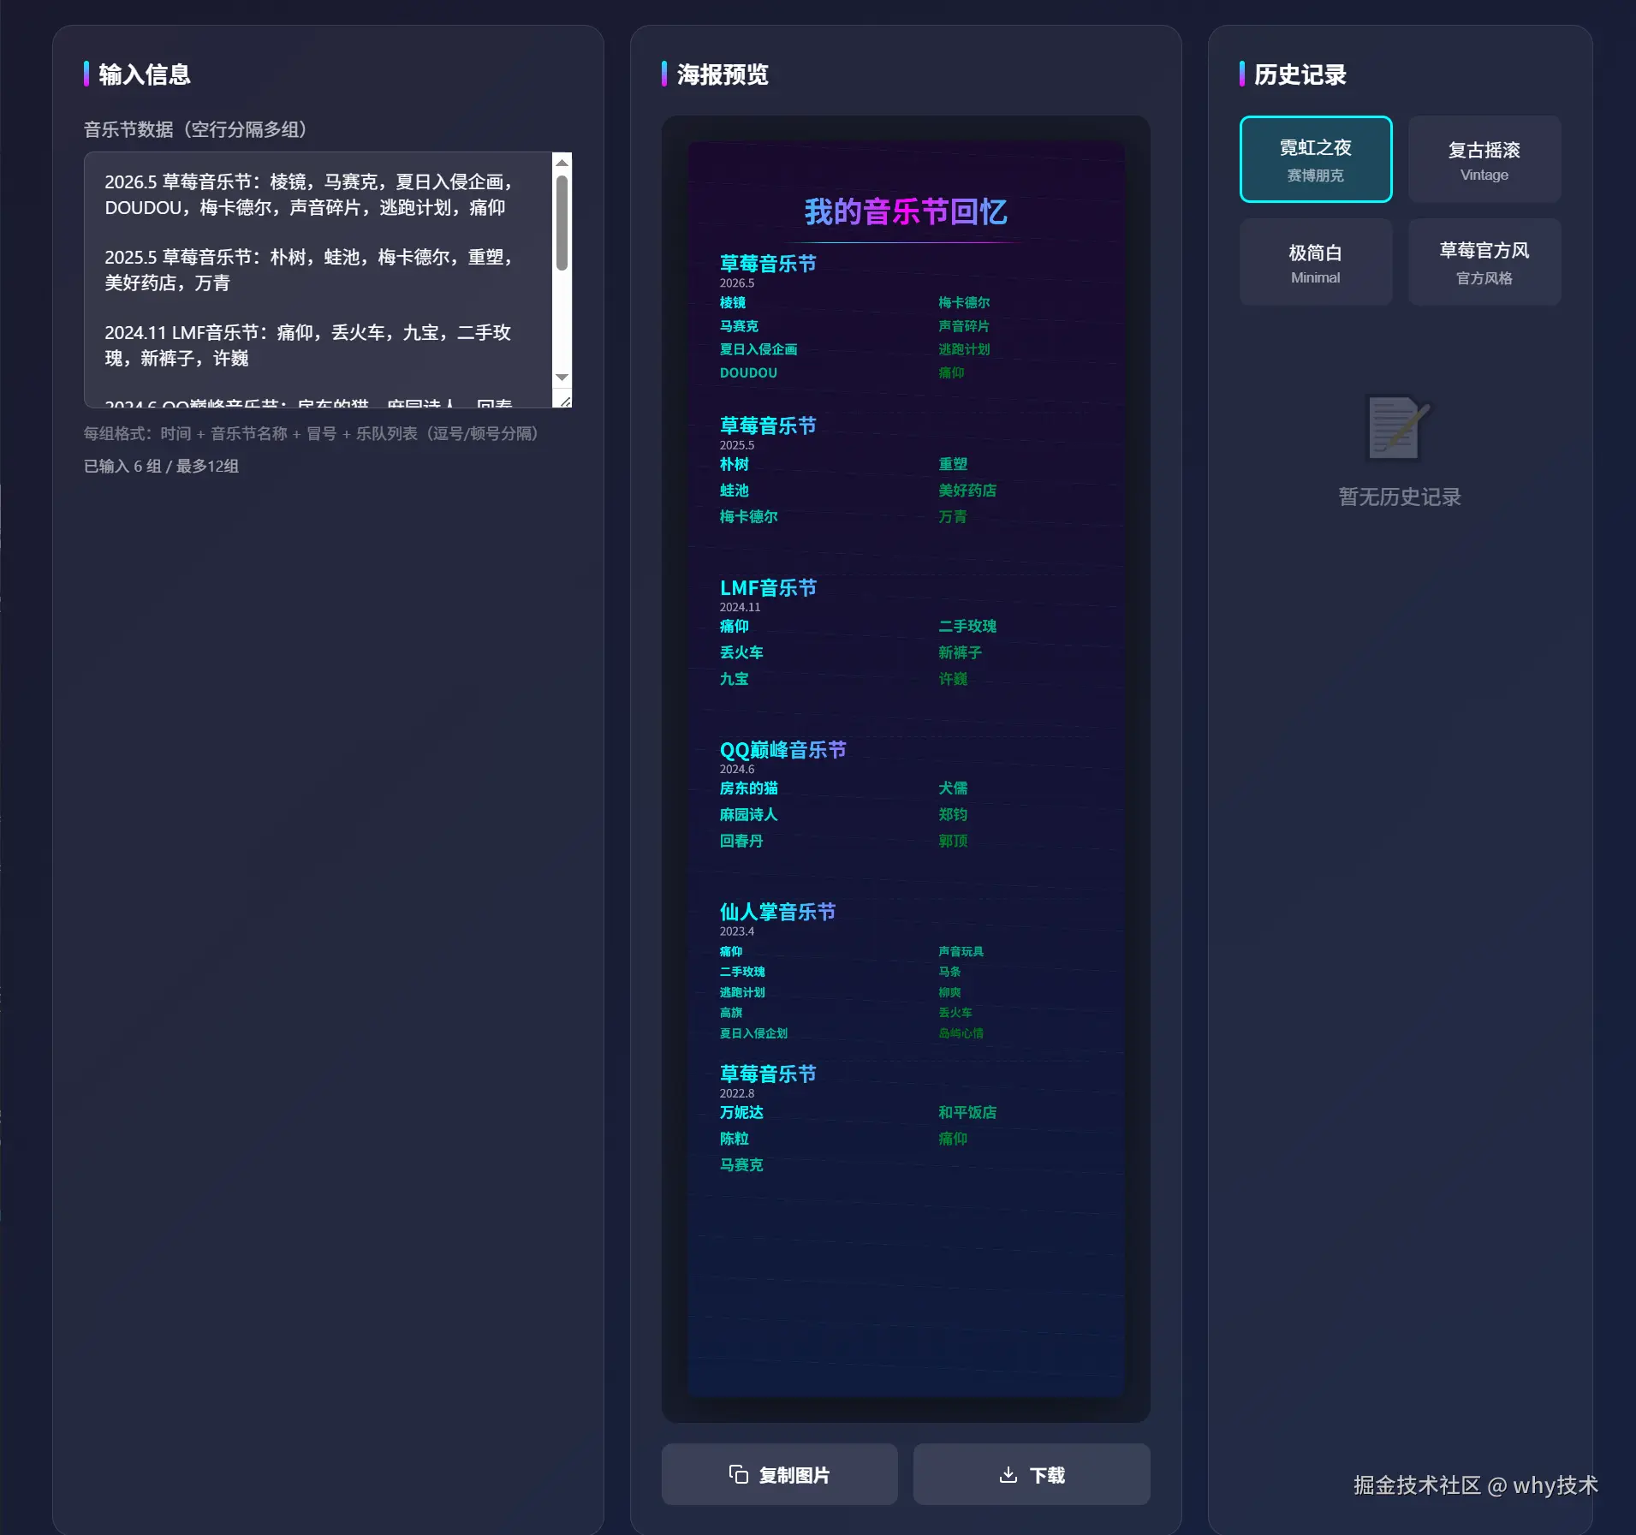1636x1535 pixels.
Task: Click 声音碎片 in the poster lineup
Action: (x=964, y=325)
